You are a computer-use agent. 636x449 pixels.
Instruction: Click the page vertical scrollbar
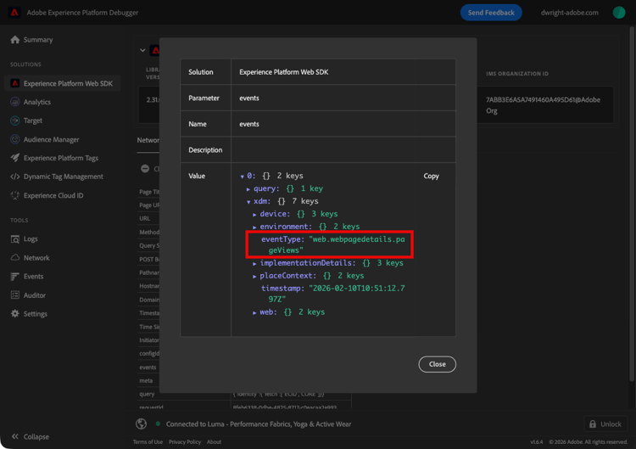[x=632, y=203]
